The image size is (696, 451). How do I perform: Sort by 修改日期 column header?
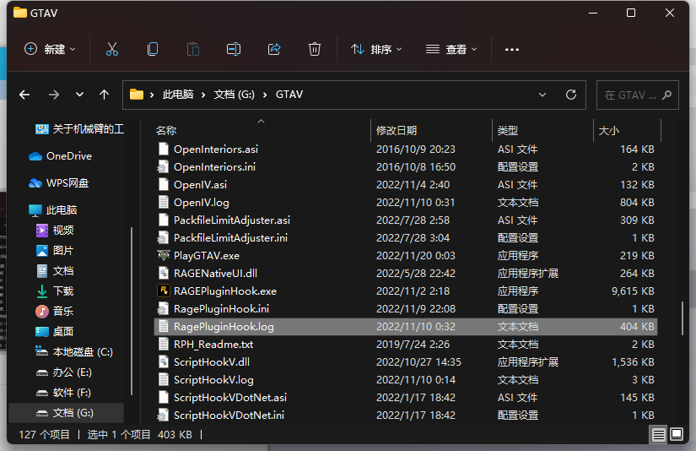397,130
